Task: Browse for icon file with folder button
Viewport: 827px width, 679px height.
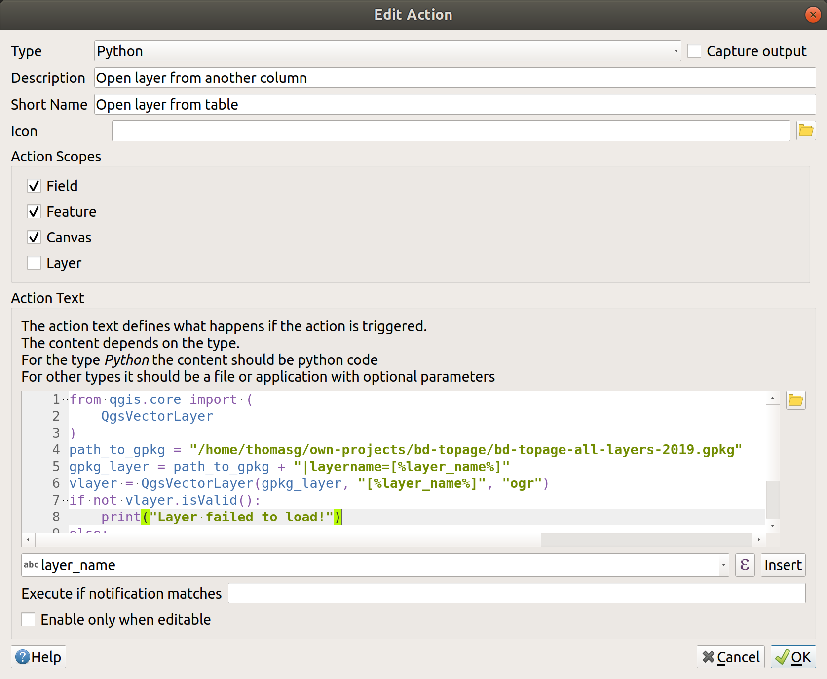Action: pyautogui.click(x=806, y=131)
